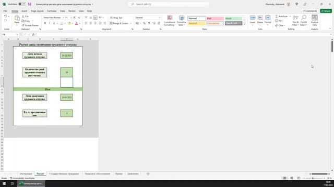This screenshot has width=334, height=187.
Task: Click the Save disk icon in title bar
Action: pos(30,4)
